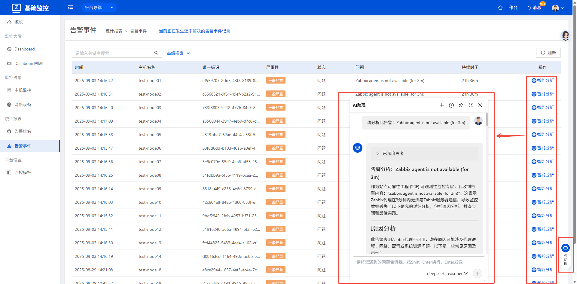Open user avatar menu in header

pos(558,8)
